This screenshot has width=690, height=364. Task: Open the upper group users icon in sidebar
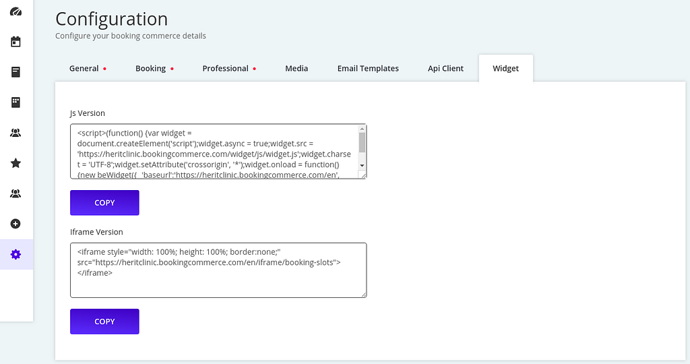click(x=16, y=133)
